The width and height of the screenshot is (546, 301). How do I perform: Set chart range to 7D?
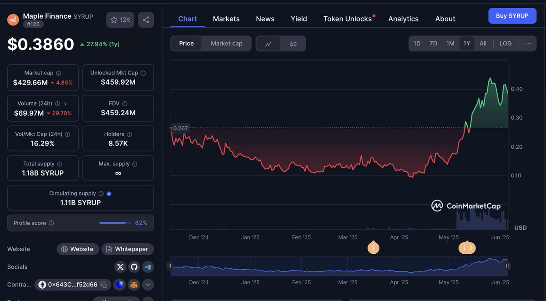click(x=433, y=44)
